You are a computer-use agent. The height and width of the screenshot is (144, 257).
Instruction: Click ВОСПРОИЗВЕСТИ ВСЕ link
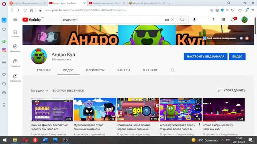point(68,91)
